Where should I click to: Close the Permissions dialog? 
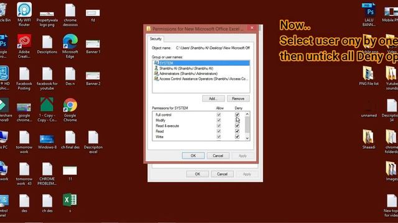252,28
